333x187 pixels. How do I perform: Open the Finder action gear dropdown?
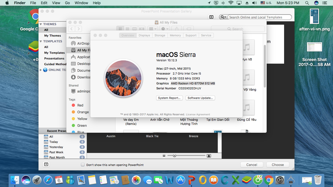click(165, 29)
